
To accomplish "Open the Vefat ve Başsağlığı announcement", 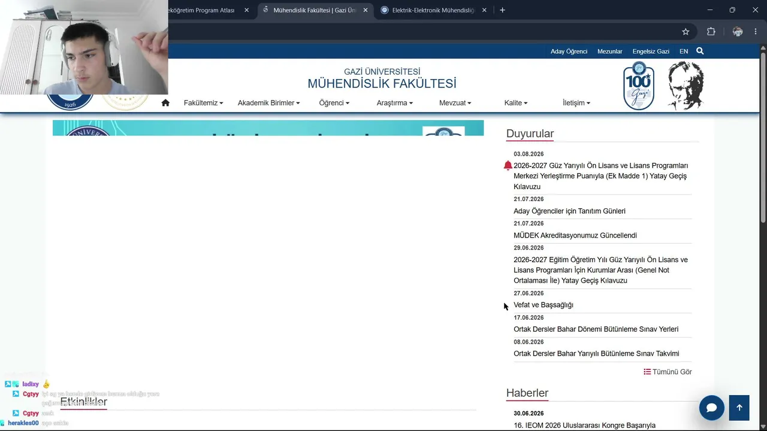I will [543, 305].
